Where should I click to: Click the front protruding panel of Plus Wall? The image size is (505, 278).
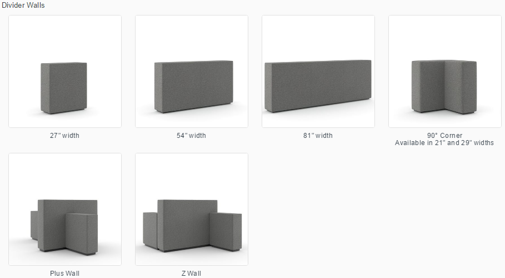coord(82,234)
